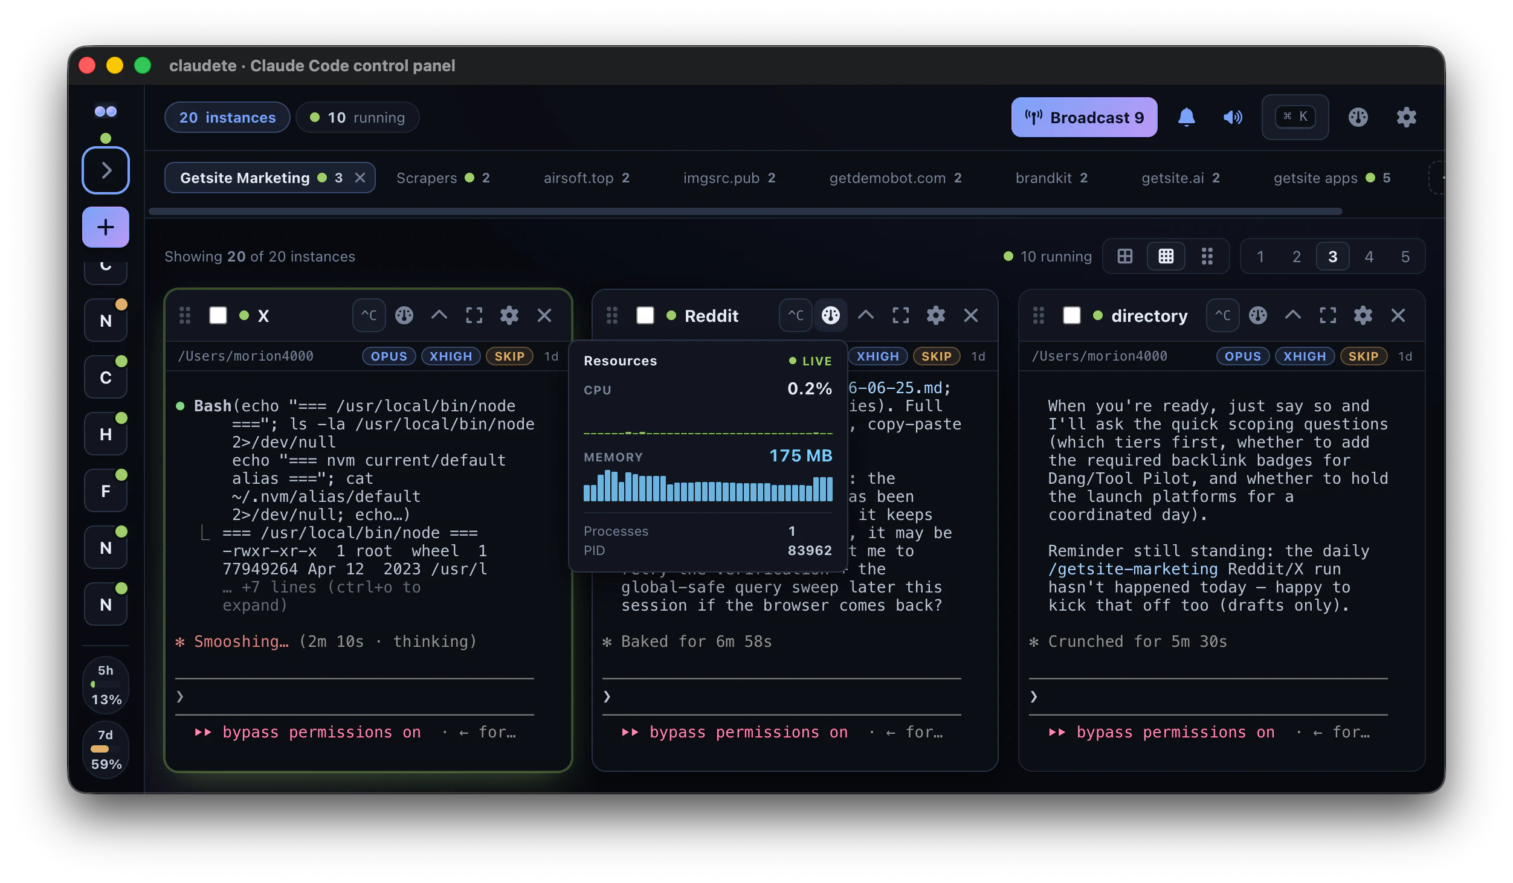Tick the directory instance checkbox
Viewport: 1513px width, 883px height.
pos(1072,315)
